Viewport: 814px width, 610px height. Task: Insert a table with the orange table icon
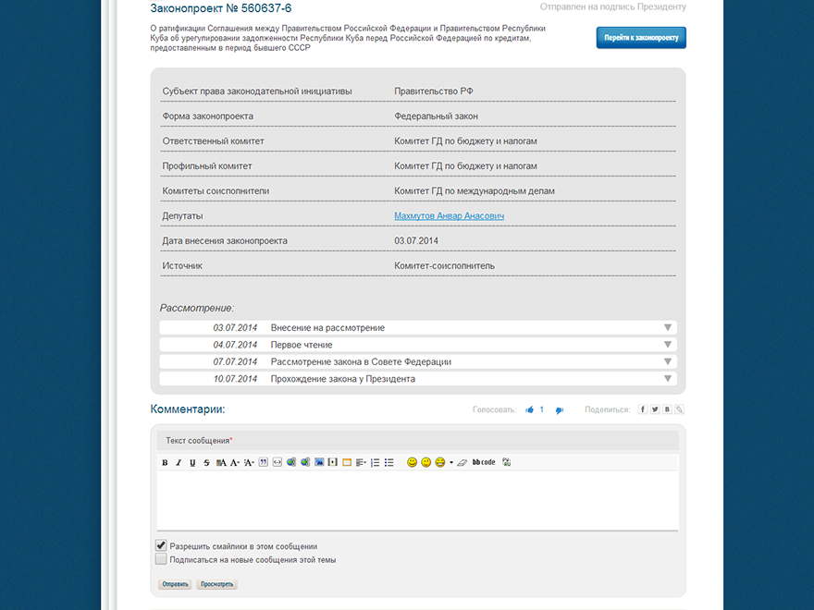(347, 462)
